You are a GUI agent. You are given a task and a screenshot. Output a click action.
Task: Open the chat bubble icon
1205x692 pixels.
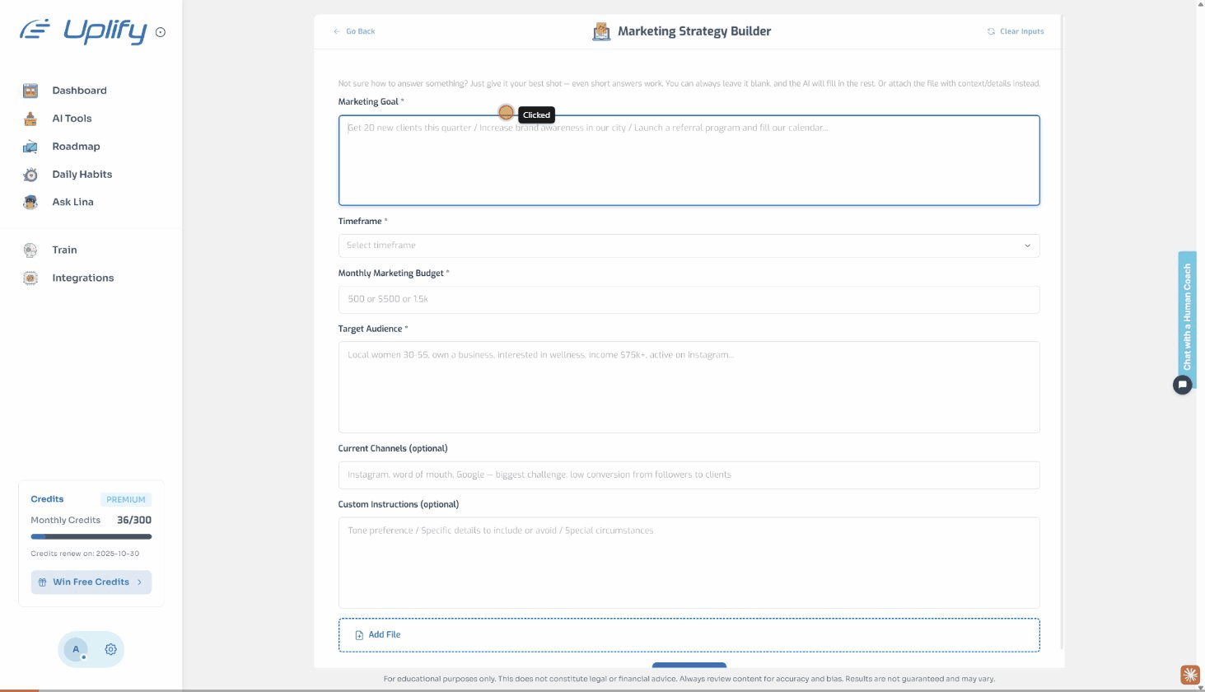coord(1182,385)
